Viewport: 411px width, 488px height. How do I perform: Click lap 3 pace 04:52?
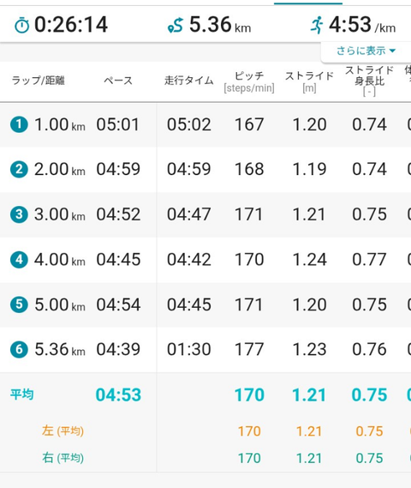118,214
